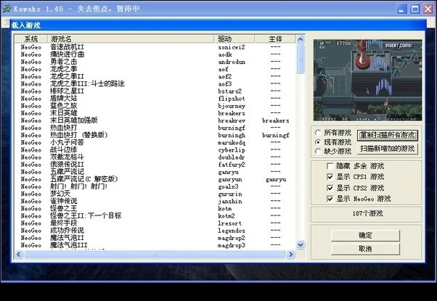
Task: Maximize the Kawaks window
Action: tap(414, 9)
